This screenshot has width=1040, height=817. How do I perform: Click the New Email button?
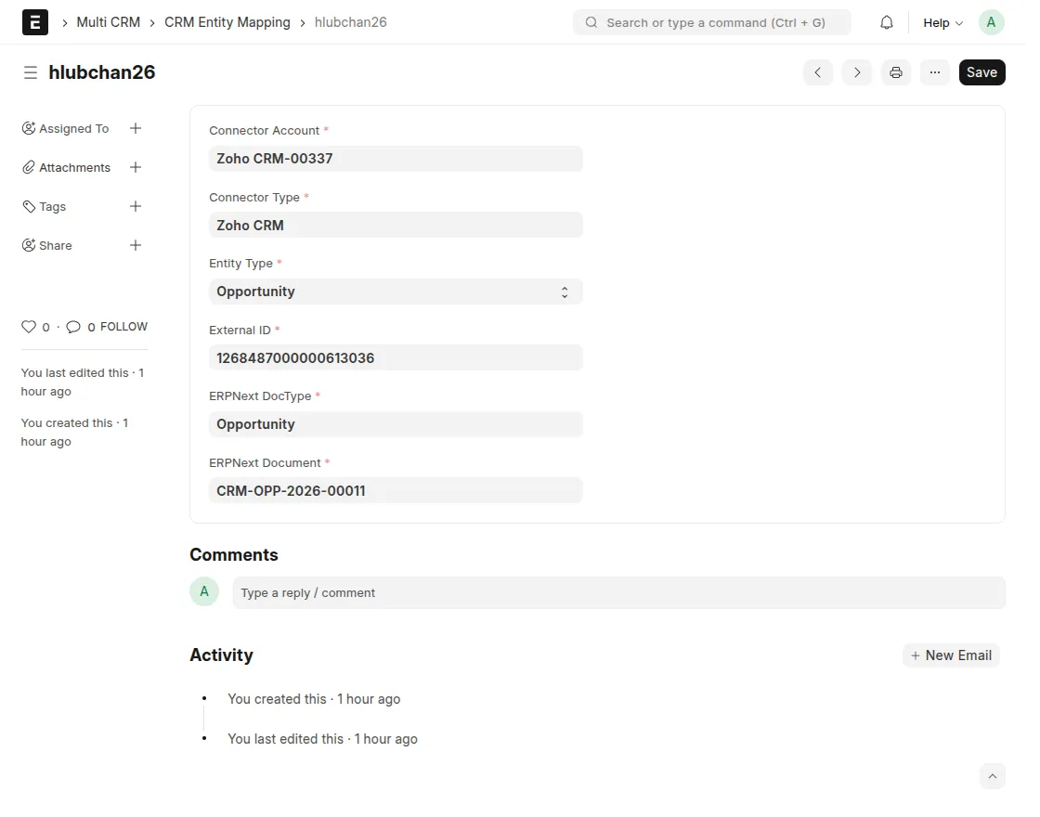pos(951,655)
